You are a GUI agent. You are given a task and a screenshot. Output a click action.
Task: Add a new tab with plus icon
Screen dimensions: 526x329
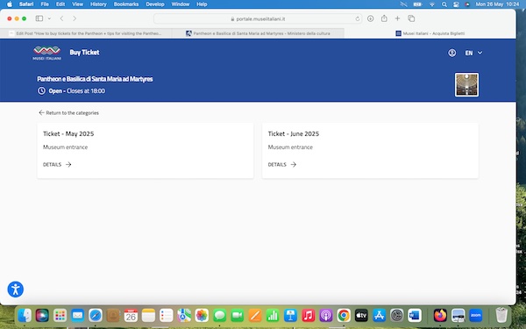pyautogui.click(x=397, y=18)
